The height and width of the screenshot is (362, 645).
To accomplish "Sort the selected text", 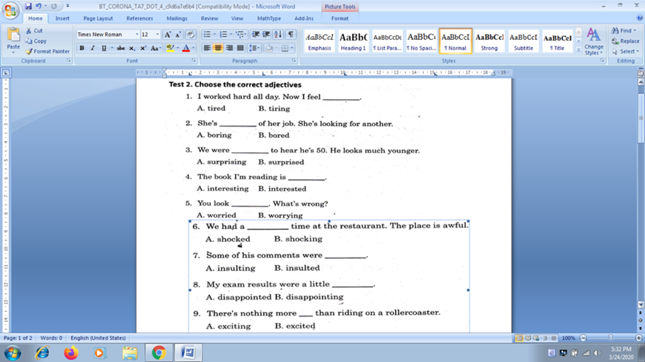I will pos(278,35).
